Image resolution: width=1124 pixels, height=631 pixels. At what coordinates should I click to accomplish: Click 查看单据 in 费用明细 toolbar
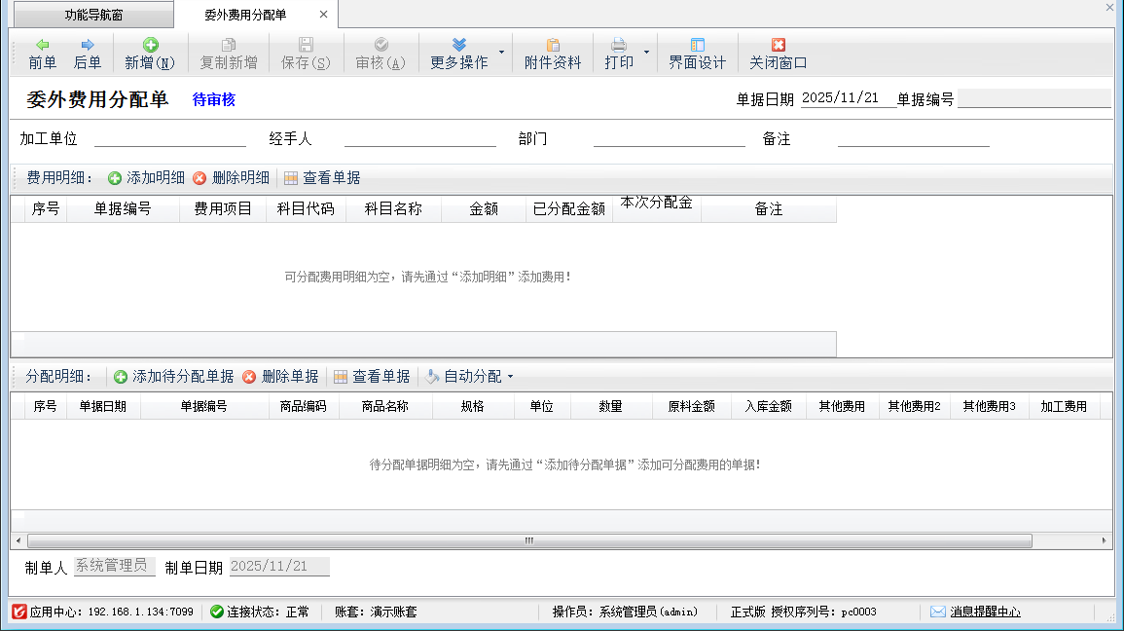[x=322, y=178]
